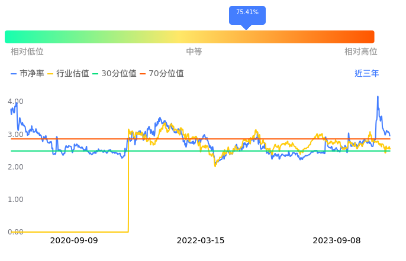
Task: Click the 0.00 y-axis label
Action: 15,232
